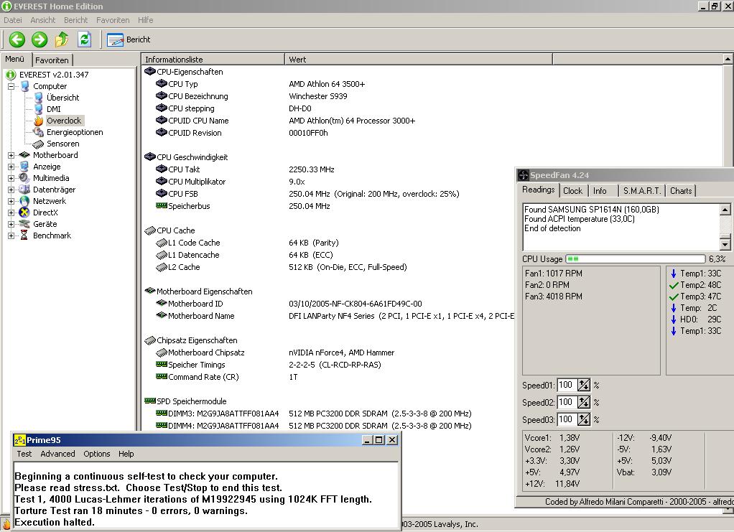Expand the Motherboard tree node
Viewport: 734px width, 532px height.
pos(11,155)
